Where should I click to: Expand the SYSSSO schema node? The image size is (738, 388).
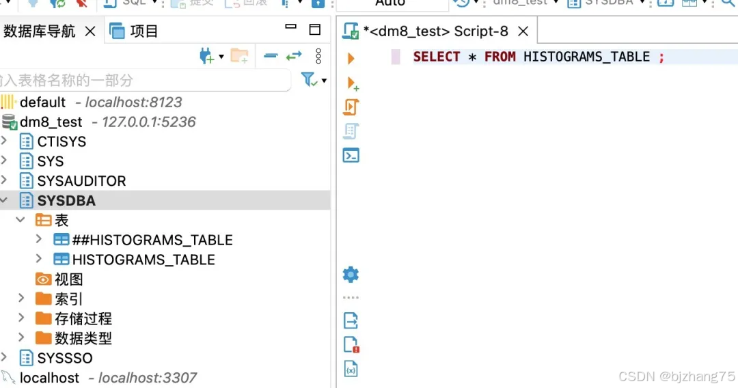(x=4, y=357)
